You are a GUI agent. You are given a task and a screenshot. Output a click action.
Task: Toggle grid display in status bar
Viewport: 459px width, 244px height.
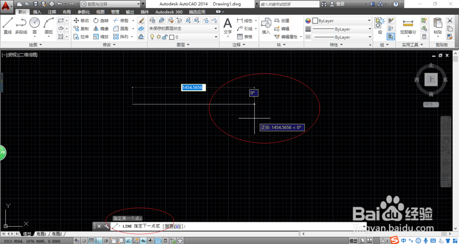91,240
